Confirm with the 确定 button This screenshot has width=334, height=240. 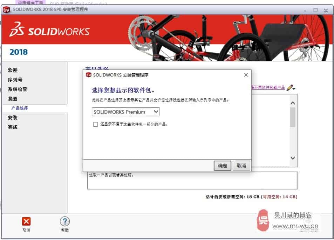click(223, 166)
